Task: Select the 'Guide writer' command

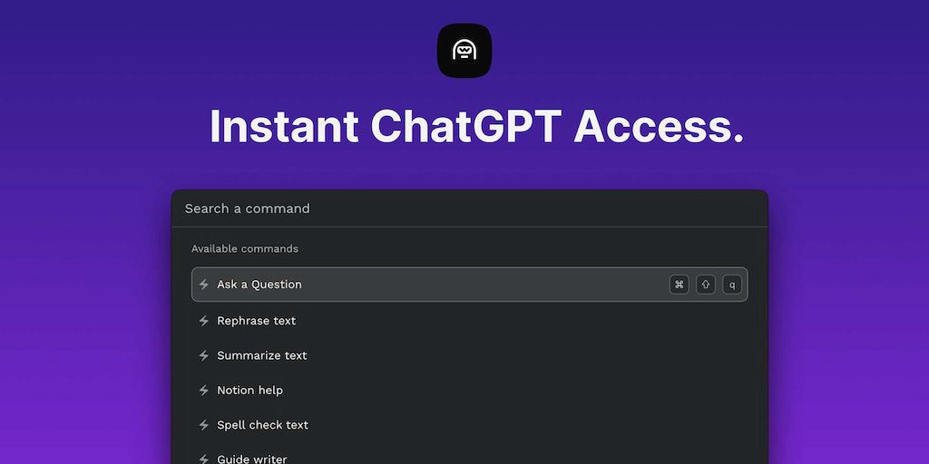Action: [252, 459]
